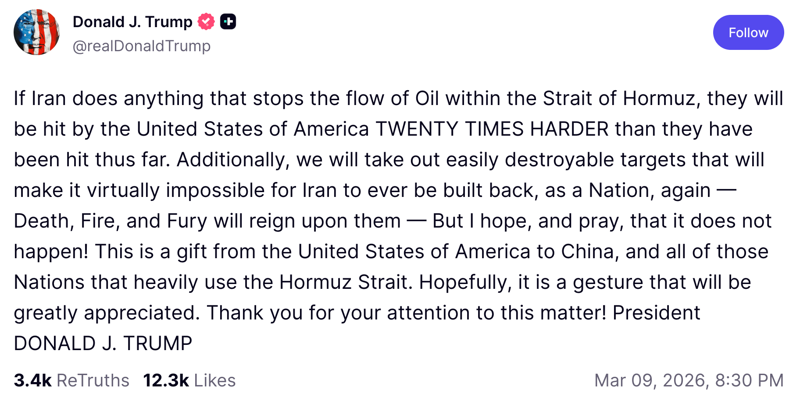Open the Mar 09, 2026 timestamp permalink
This screenshot has height=407, width=800.
[x=689, y=380]
